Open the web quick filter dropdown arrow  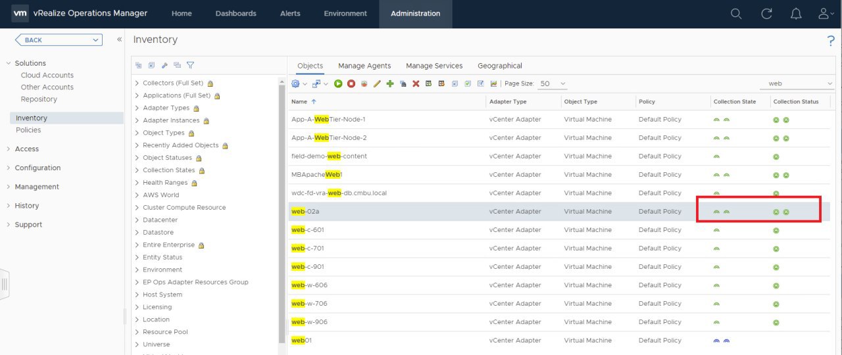point(830,83)
